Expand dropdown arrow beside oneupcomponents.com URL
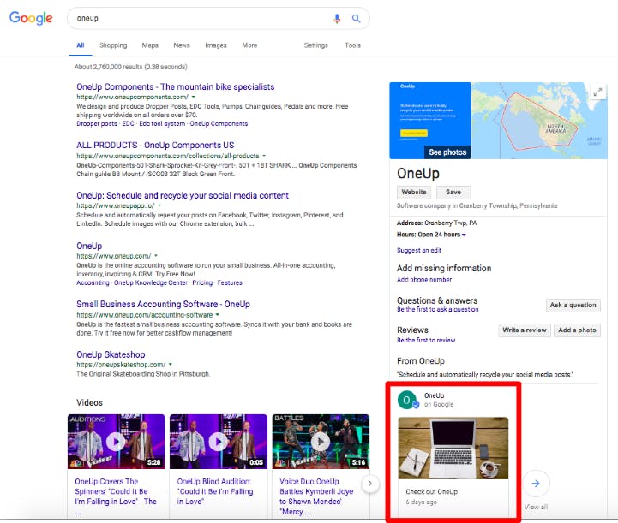Viewport: 618px width, 523px height. tap(193, 97)
